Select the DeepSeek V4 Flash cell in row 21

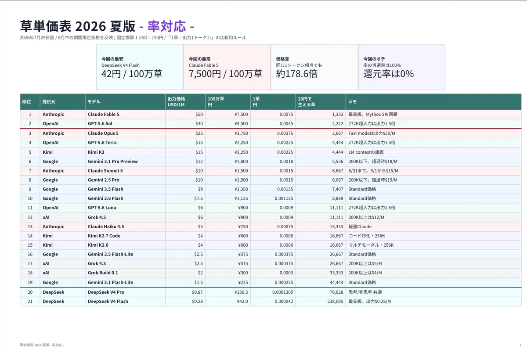tap(125, 301)
